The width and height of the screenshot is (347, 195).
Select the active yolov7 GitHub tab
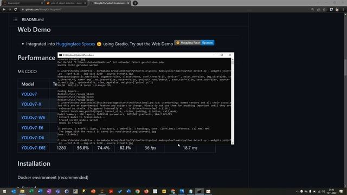(x=109, y=3)
